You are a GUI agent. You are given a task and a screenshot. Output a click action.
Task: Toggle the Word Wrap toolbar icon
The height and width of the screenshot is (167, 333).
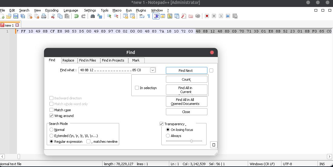[142, 16]
